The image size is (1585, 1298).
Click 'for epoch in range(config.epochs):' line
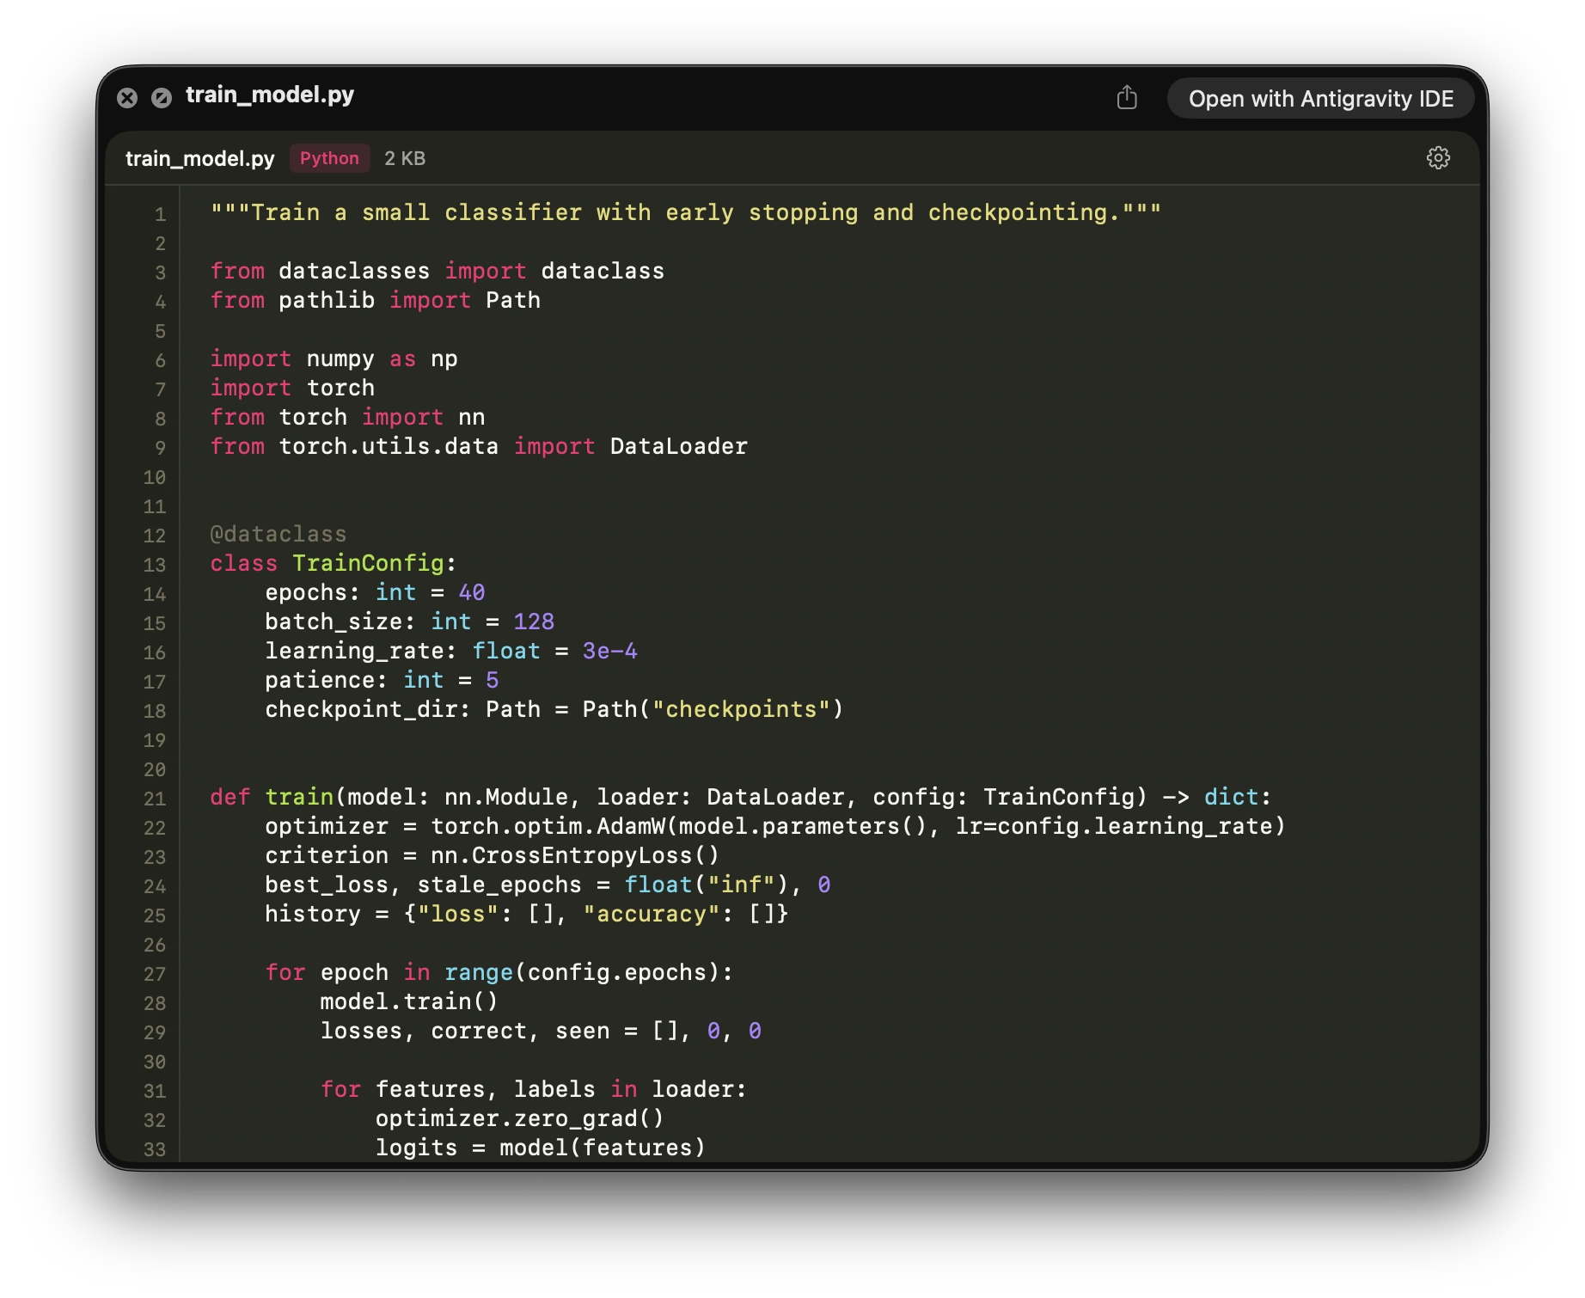[x=499, y=972]
